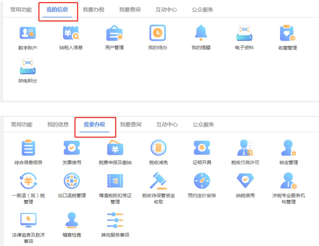319x246 pixels.
Task: Click the 纳税人信息 icon
Action: point(71,33)
